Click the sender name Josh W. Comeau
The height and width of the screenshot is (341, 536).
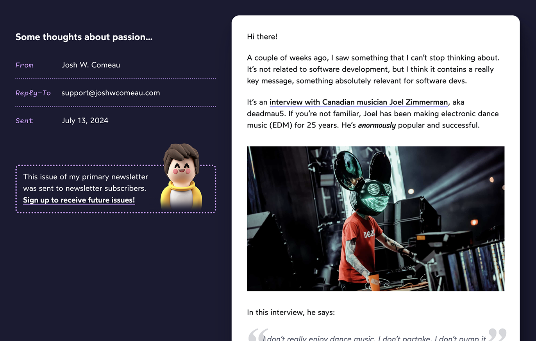(91, 65)
